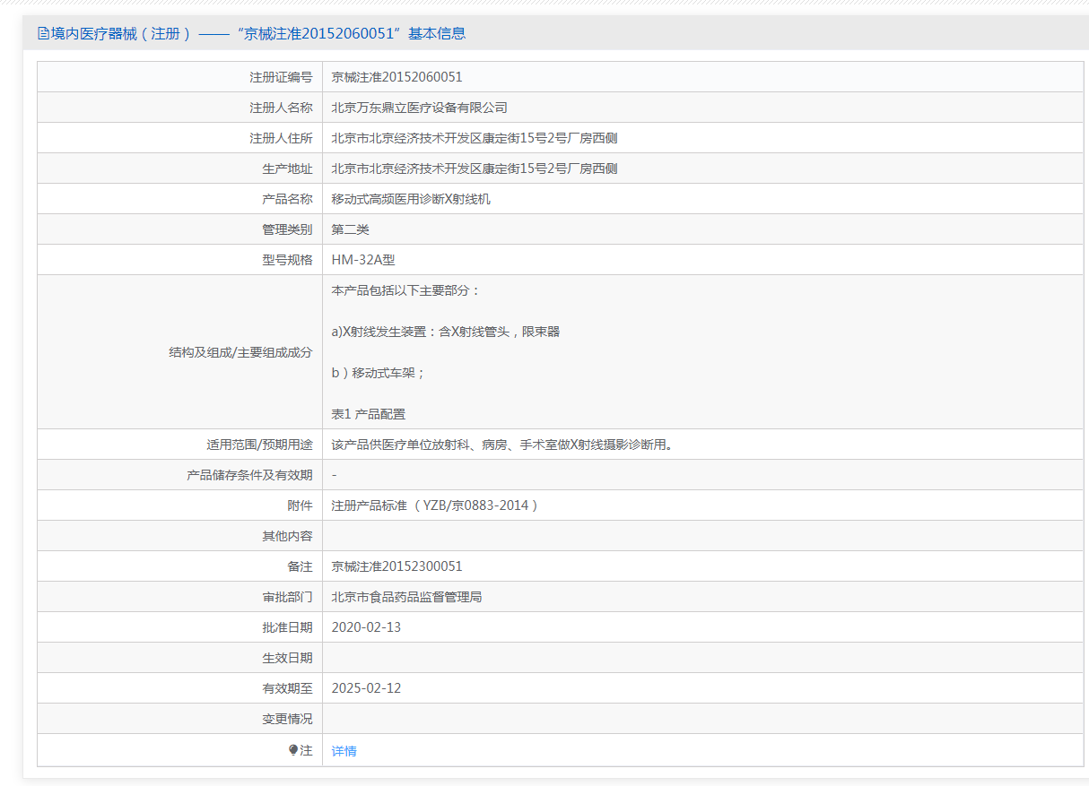This screenshot has height=786, width=1089.
Task: Select the 生产地址 address value
Action: [x=474, y=168]
